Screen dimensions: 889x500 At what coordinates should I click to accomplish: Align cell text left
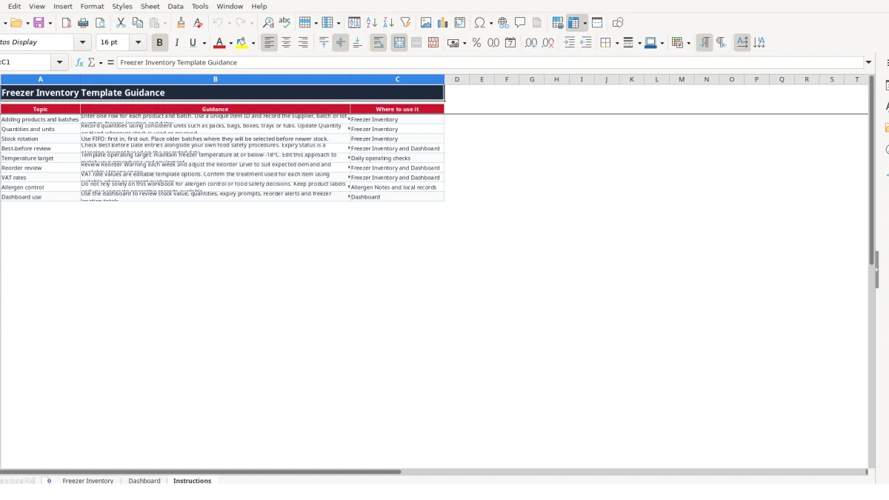[270, 43]
